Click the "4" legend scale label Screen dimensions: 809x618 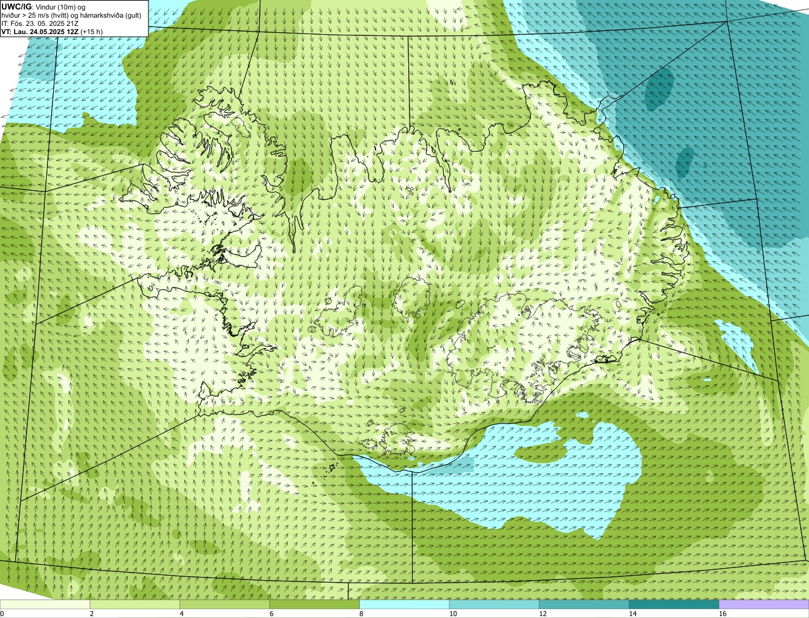[181, 614]
